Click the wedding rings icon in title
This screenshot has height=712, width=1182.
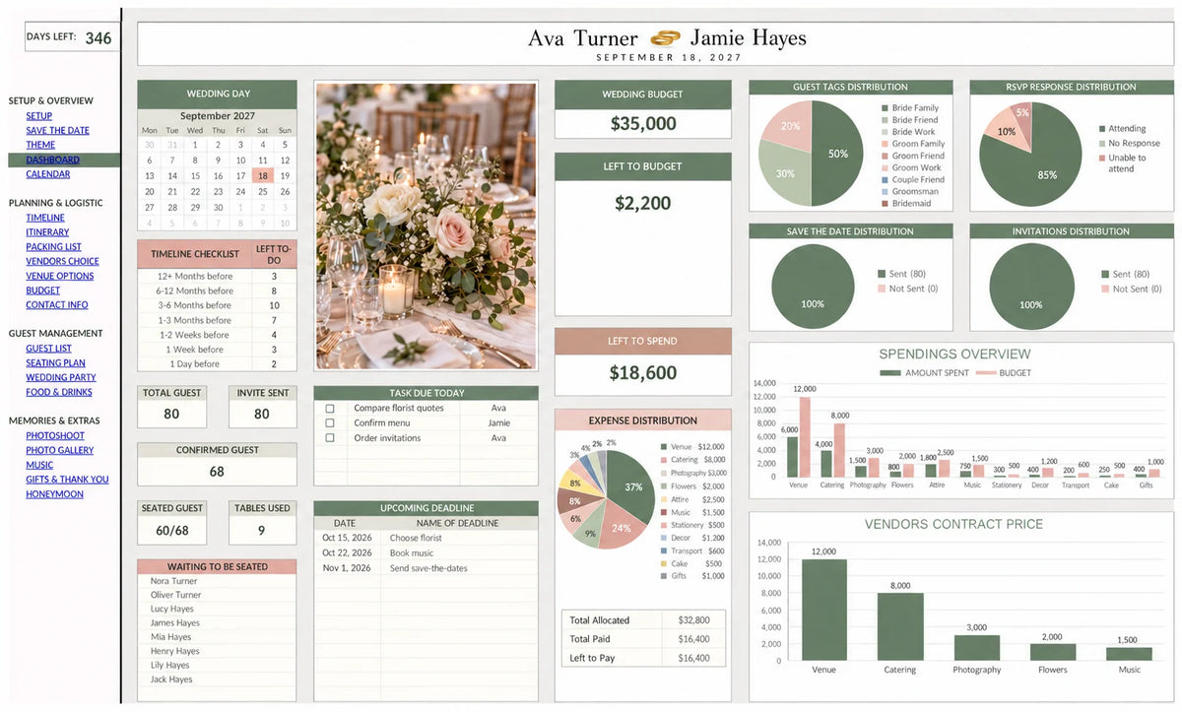pyautogui.click(x=666, y=39)
